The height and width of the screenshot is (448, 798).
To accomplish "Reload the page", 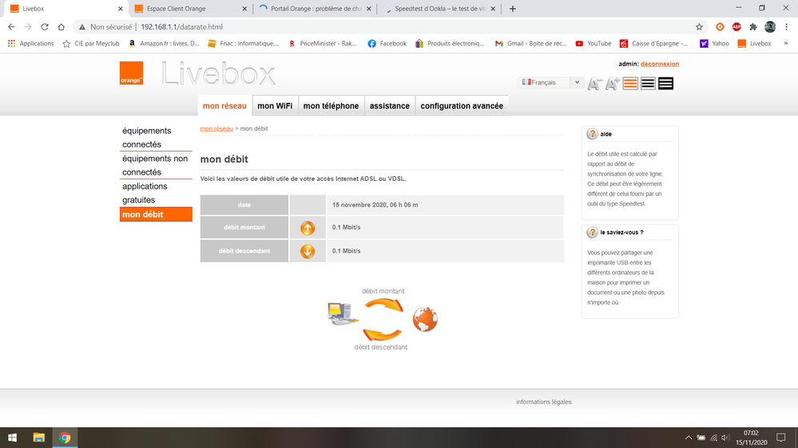I will [45, 27].
